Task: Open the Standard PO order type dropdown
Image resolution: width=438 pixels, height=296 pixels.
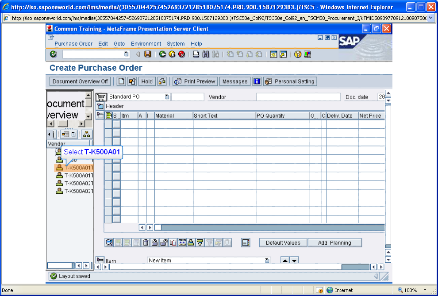Action: point(167,97)
